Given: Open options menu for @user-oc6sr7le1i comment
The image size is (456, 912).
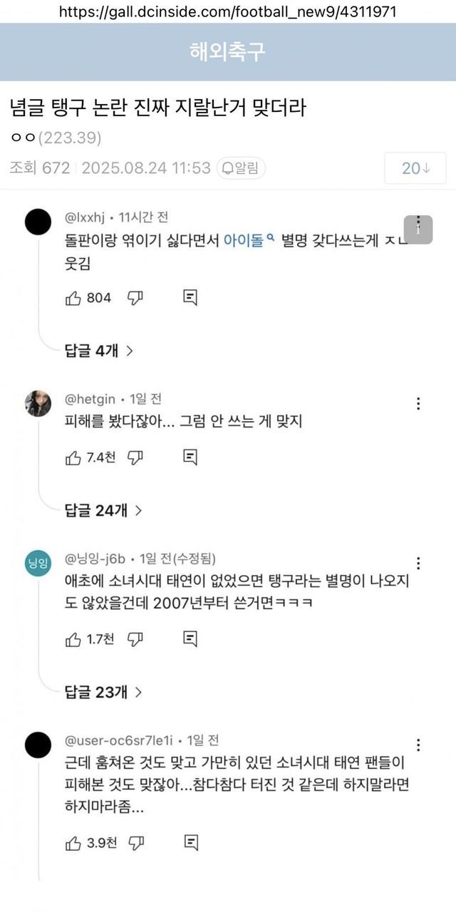Looking at the screenshot, I should [x=418, y=745].
